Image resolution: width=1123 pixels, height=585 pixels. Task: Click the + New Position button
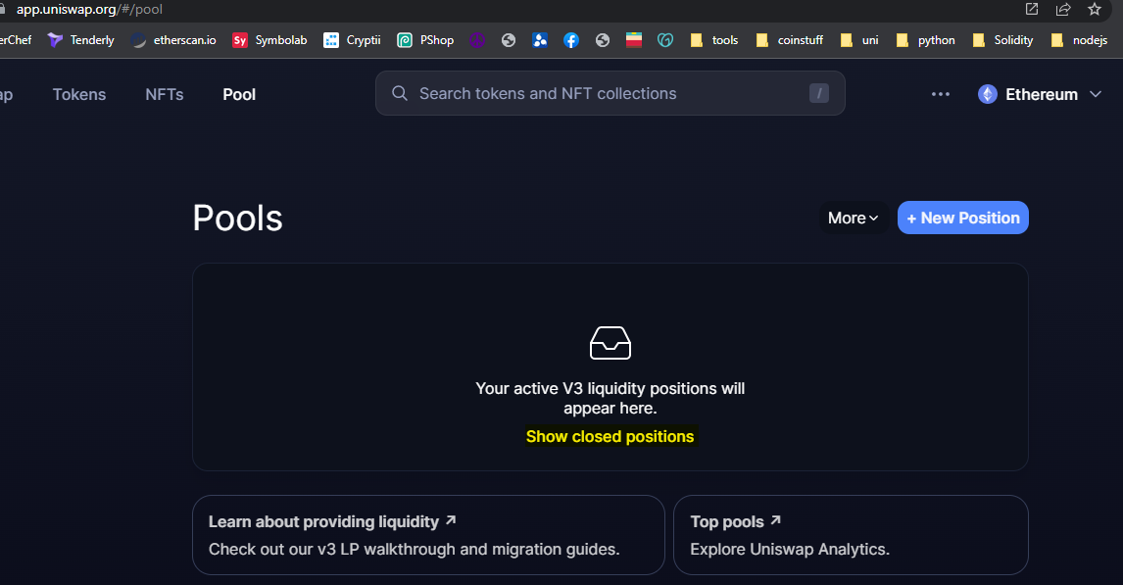962,218
